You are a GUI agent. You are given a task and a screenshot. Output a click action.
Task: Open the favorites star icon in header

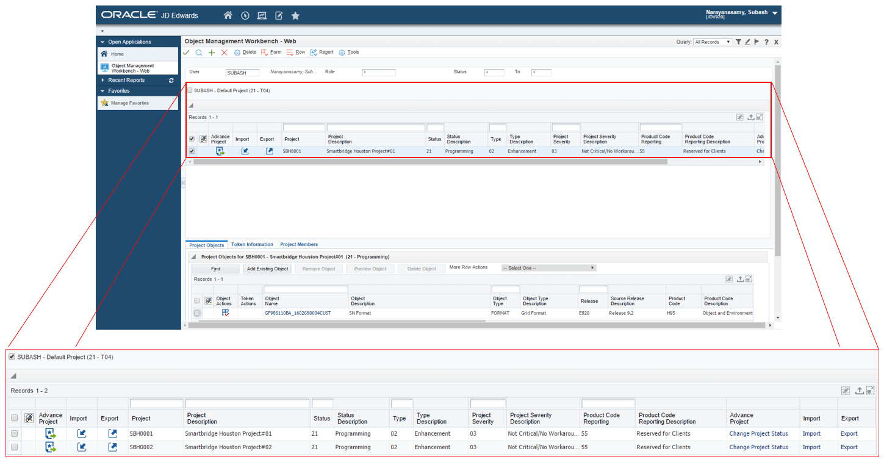pos(295,15)
